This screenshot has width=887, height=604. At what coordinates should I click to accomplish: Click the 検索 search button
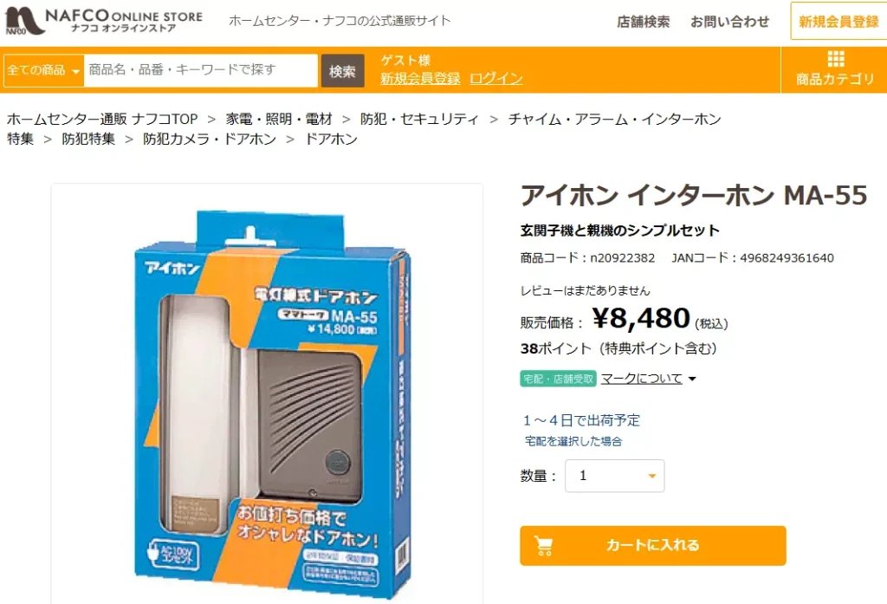(342, 71)
